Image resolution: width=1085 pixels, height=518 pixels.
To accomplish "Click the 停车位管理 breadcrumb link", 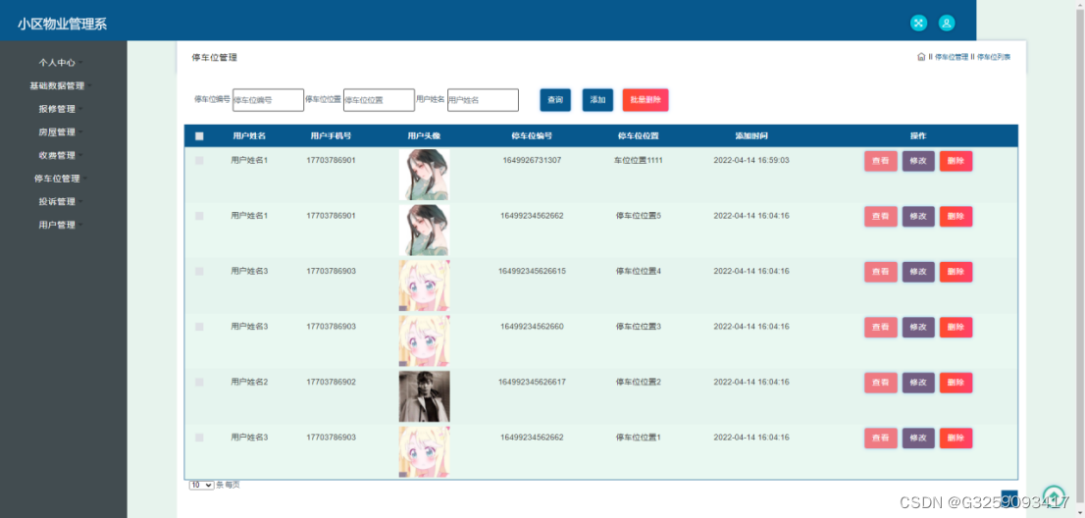I will point(952,58).
